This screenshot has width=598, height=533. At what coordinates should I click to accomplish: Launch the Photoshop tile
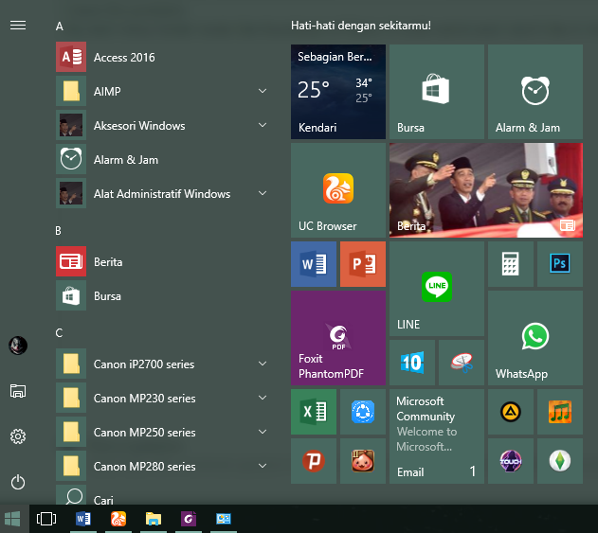coord(560,264)
